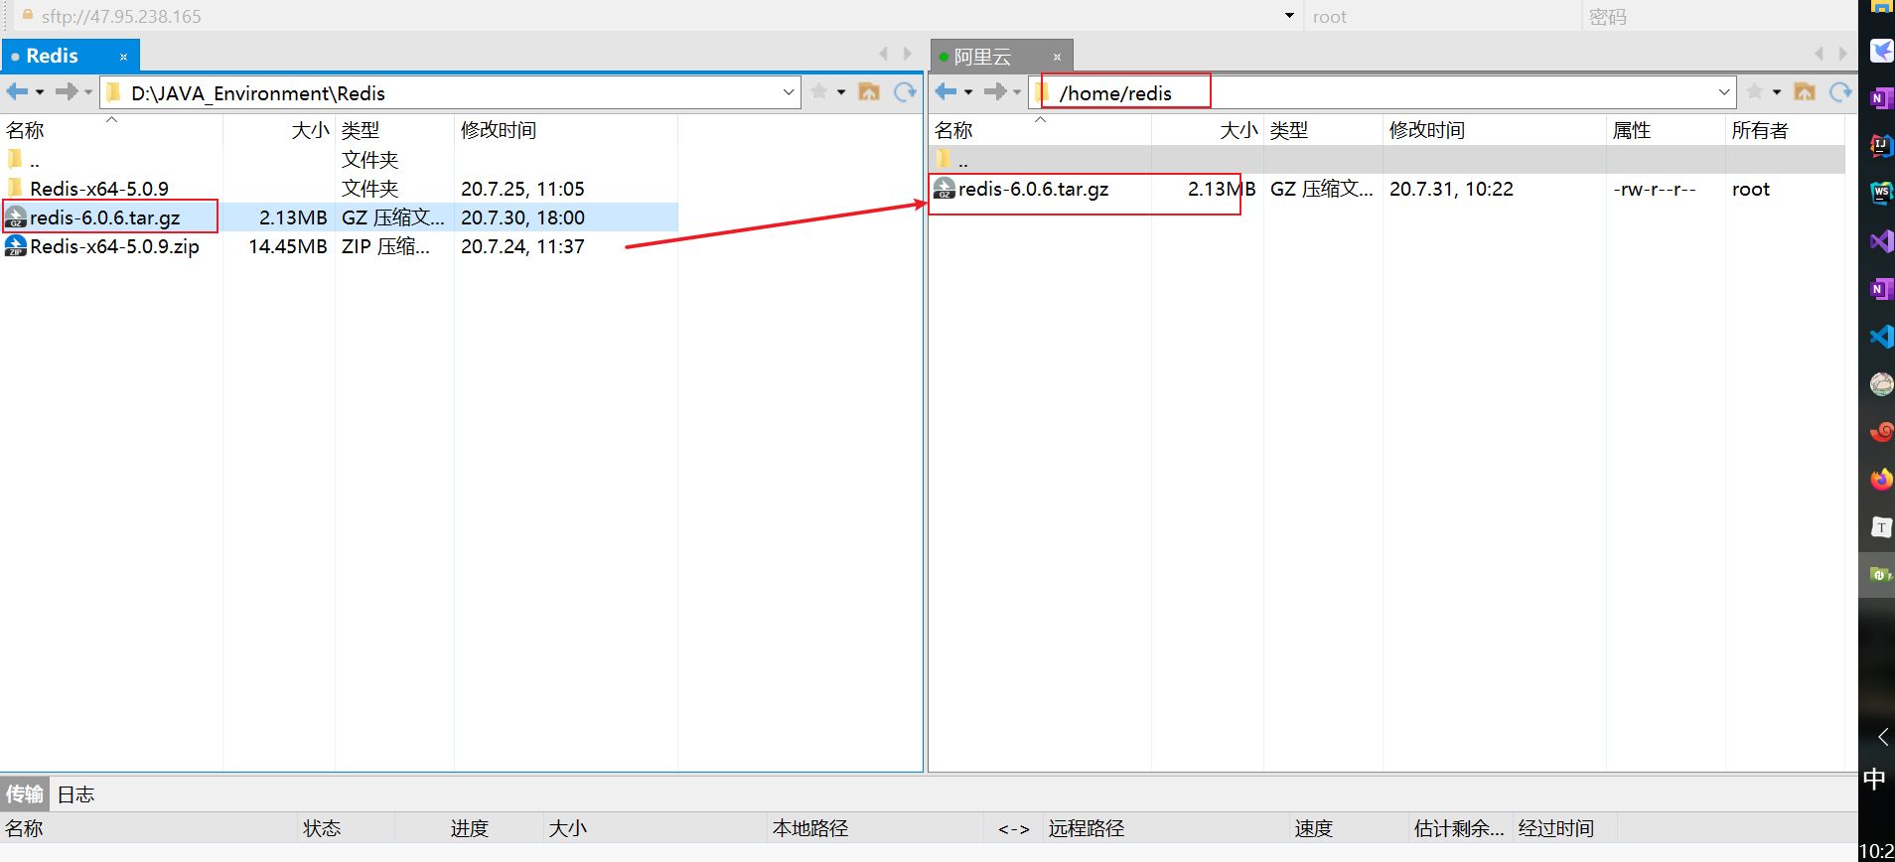1895x862 pixels.
Task: Click the 状态 column header in transfer list
Action: coord(347,828)
